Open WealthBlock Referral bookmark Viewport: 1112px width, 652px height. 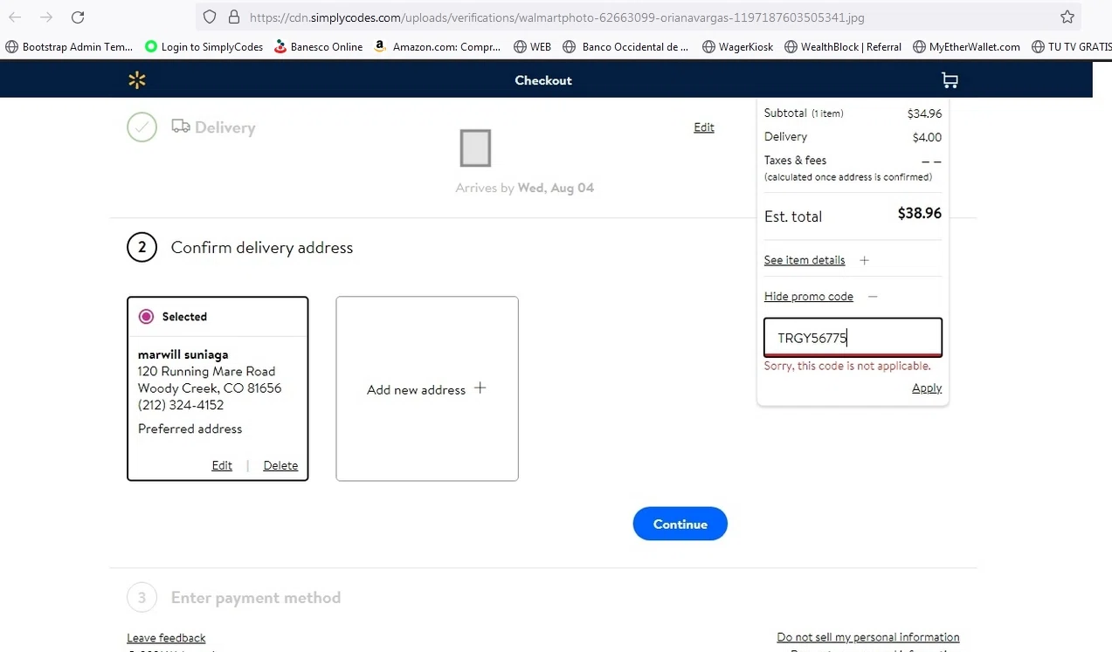coord(843,47)
